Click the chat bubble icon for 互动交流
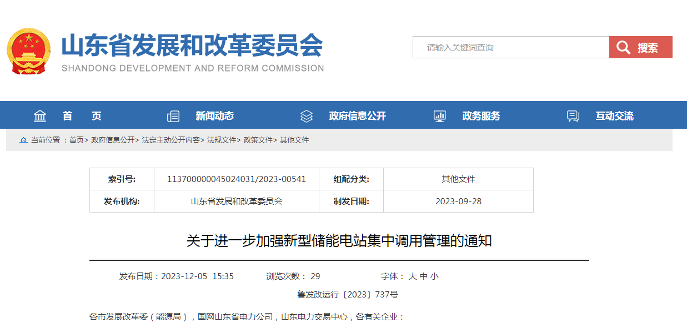This screenshot has height=333, width=687. (573, 116)
